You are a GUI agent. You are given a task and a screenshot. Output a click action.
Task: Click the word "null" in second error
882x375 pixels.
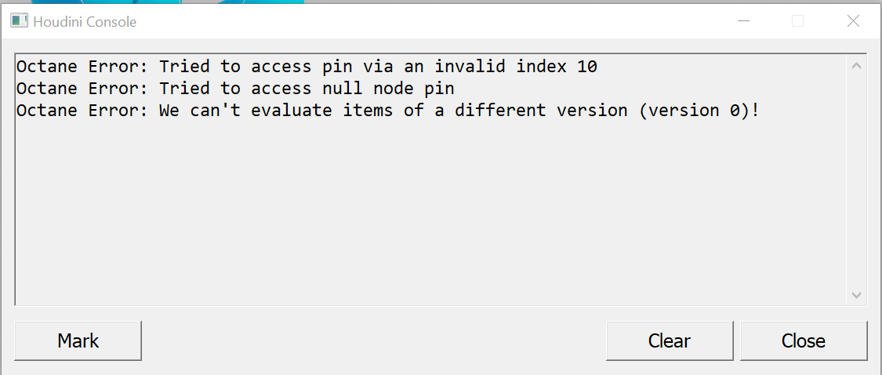[x=342, y=89]
